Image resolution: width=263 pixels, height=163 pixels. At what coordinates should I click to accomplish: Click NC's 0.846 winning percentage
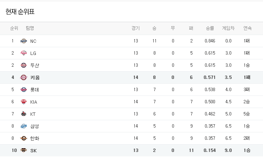click(210, 41)
